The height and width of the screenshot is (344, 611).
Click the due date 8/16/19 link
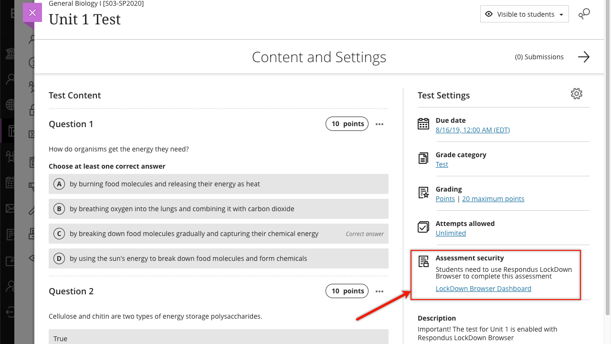pyautogui.click(x=473, y=130)
